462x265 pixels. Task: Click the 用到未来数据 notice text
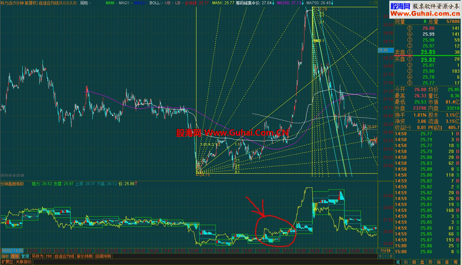(x=12, y=175)
